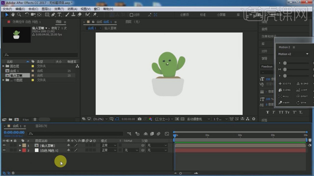Pick the Pen tool
This screenshot has width=314, height=176.
(53, 15)
